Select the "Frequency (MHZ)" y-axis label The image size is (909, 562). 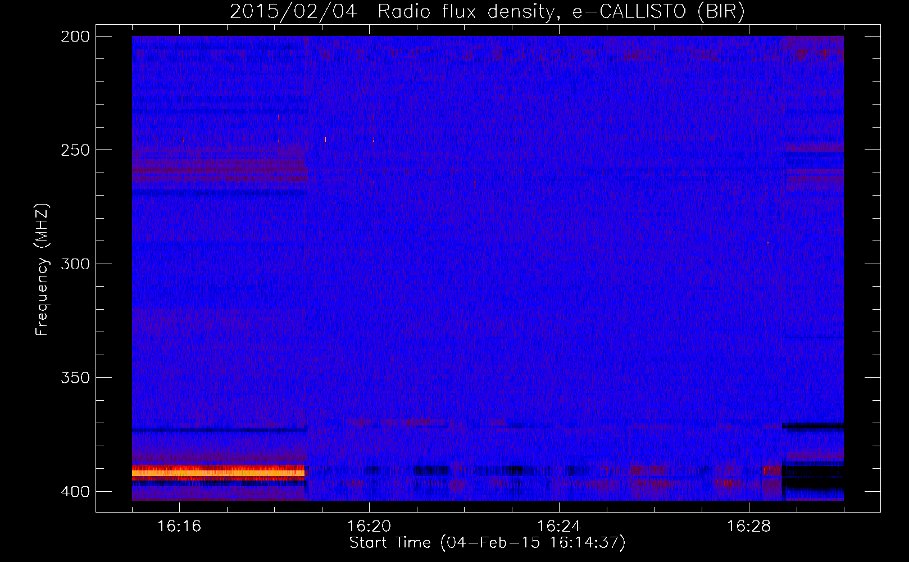click(x=42, y=269)
